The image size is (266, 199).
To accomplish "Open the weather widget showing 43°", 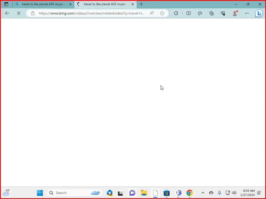I will coord(6,193).
